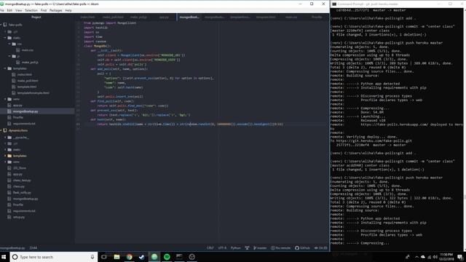This screenshot has height=262, width=466.
Task: Switch to the make_poll.js editor tab
Action: (138, 17)
